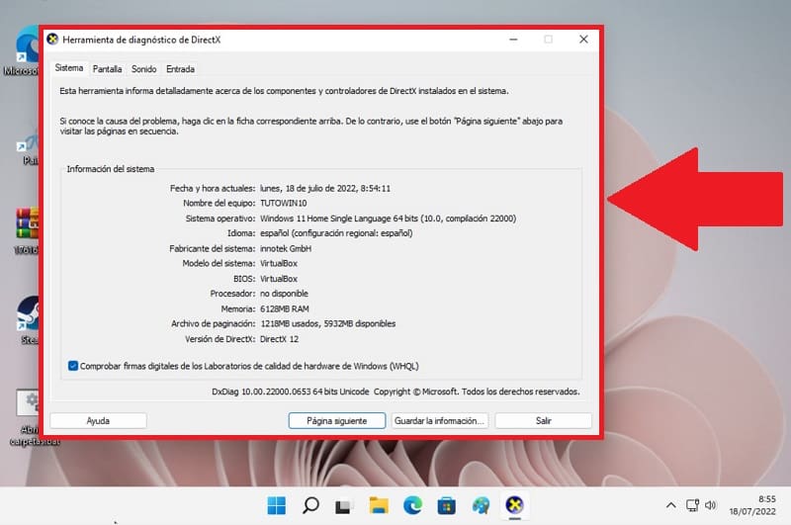This screenshot has height=525, width=791.
Task: Select the Microsoft Edge desktop shortcut
Action: coord(23,51)
